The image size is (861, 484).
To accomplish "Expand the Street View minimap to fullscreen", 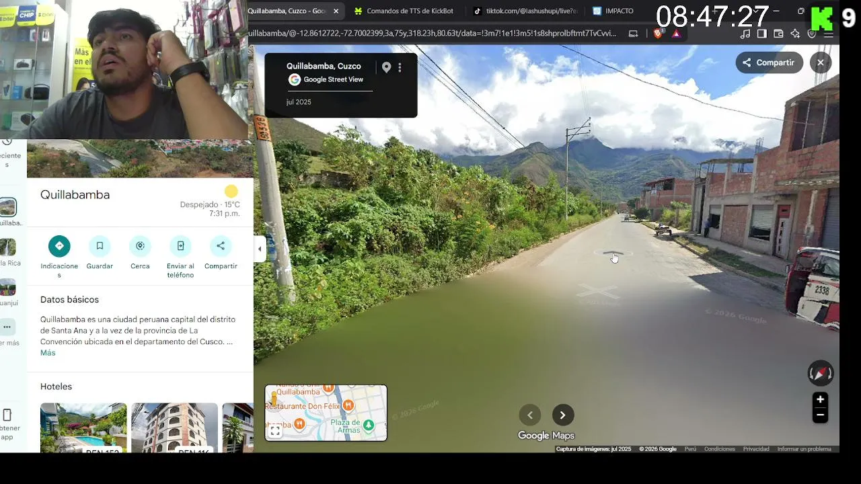I will point(275,431).
